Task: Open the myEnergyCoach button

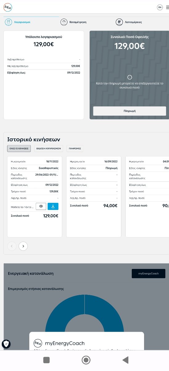Action: (x=148, y=274)
